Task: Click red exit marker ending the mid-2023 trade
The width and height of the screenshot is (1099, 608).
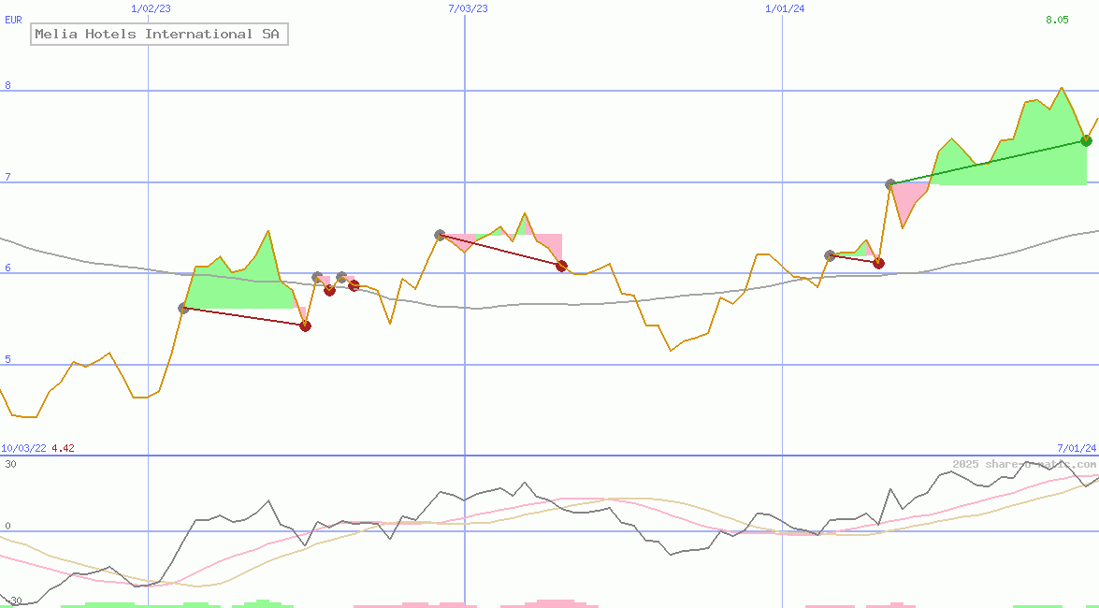Action: tap(561, 266)
